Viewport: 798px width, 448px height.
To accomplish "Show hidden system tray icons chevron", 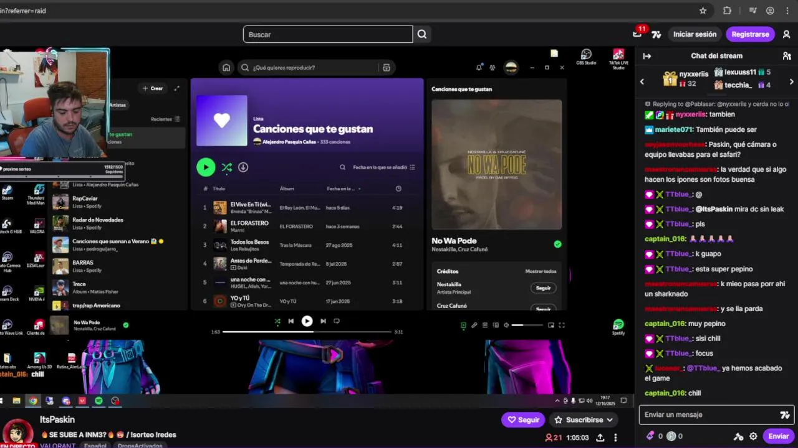I will [x=557, y=401].
